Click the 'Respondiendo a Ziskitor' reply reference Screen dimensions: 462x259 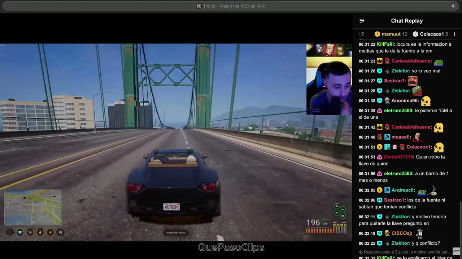pos(407,252)
